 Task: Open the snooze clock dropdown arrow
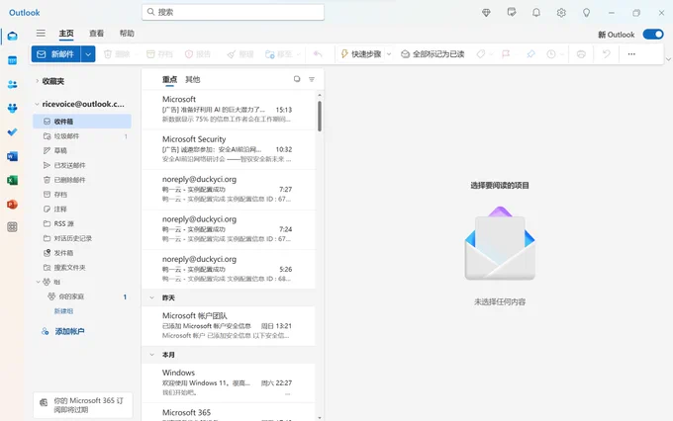pos(562,54)
